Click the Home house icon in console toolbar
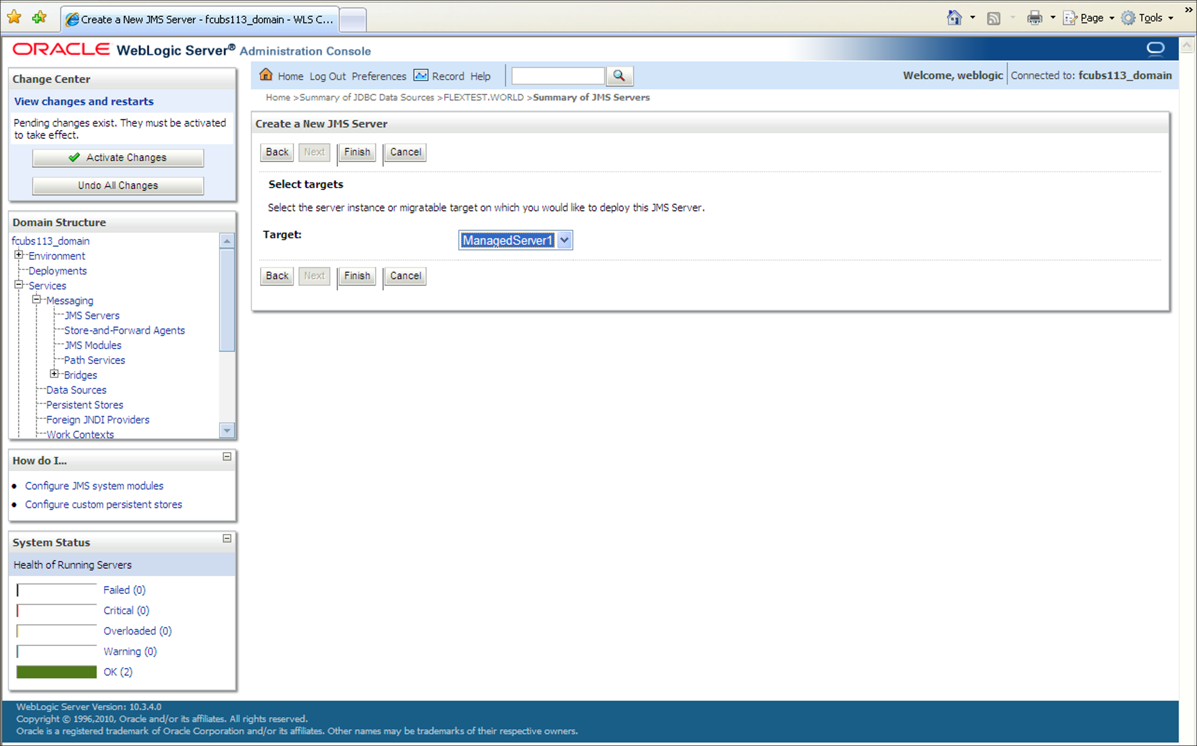 point(266,75)
